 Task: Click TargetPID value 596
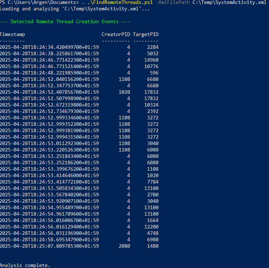tap(154, 73)
